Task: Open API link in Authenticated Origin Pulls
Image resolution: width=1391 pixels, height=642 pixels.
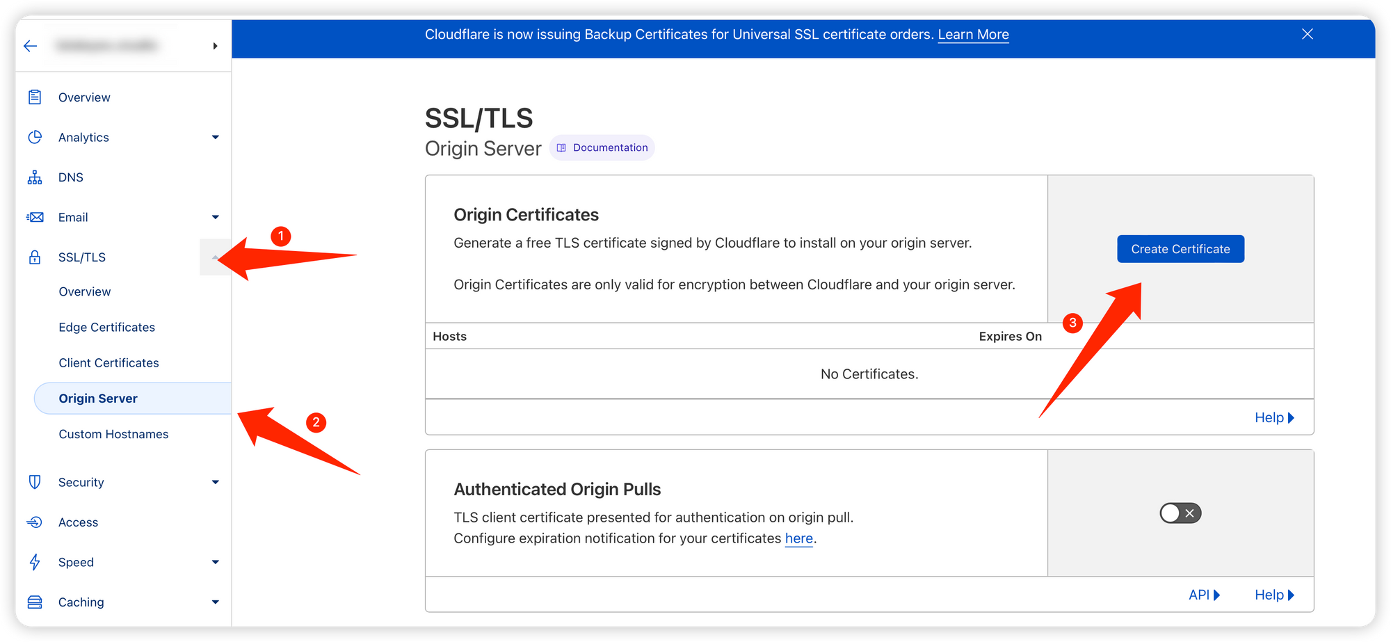Action: (1205, 595)
